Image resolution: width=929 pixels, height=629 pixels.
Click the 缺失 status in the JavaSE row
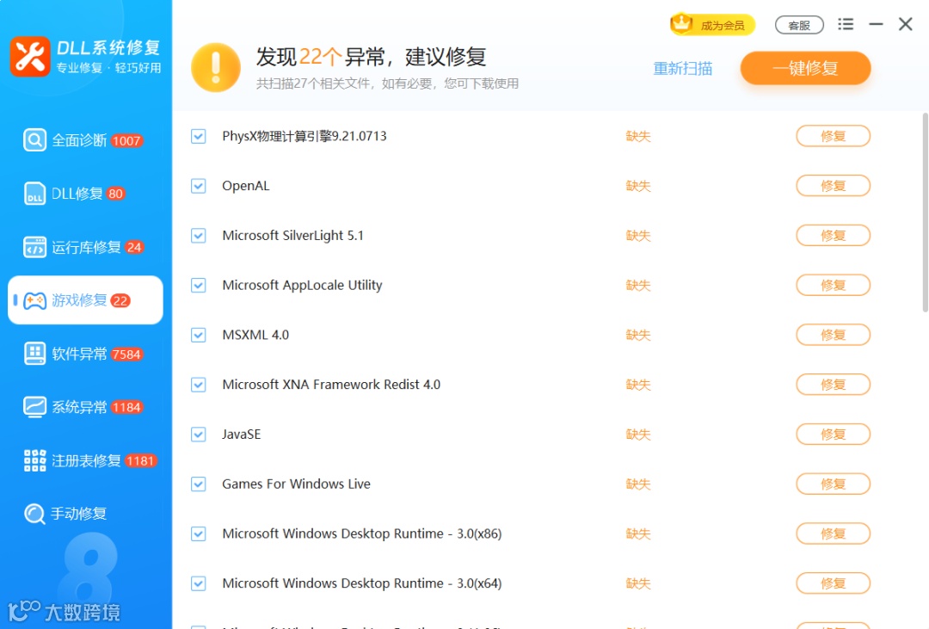pos(638,435)
